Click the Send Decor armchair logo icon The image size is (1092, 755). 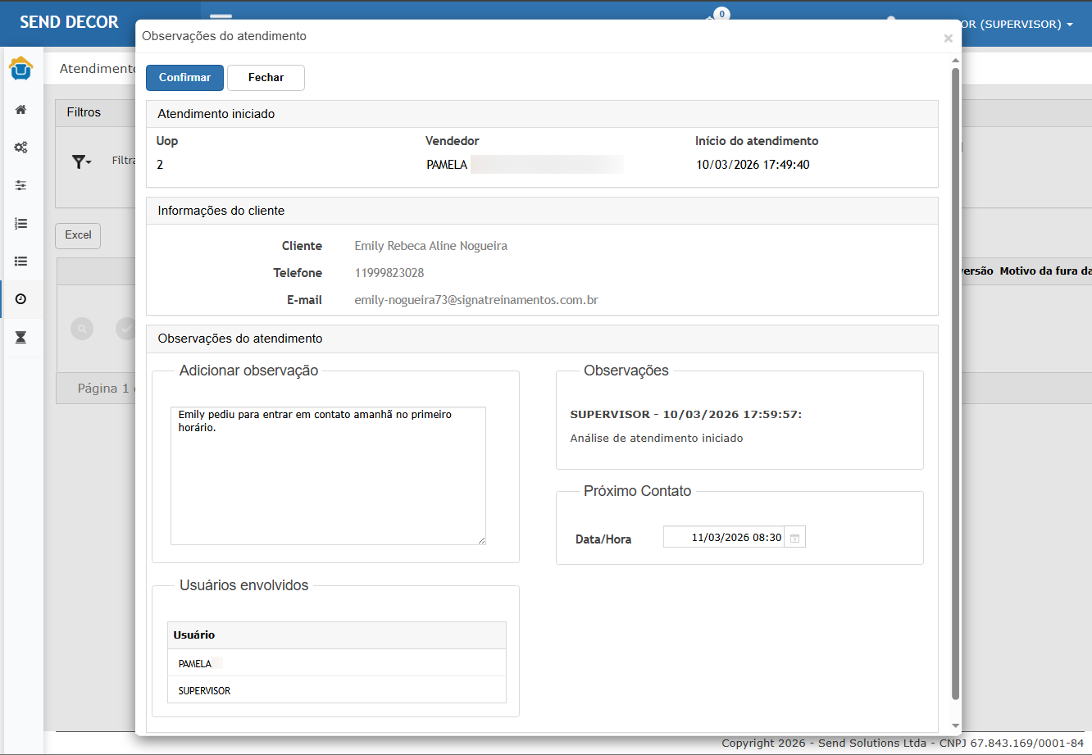point(21,69)
